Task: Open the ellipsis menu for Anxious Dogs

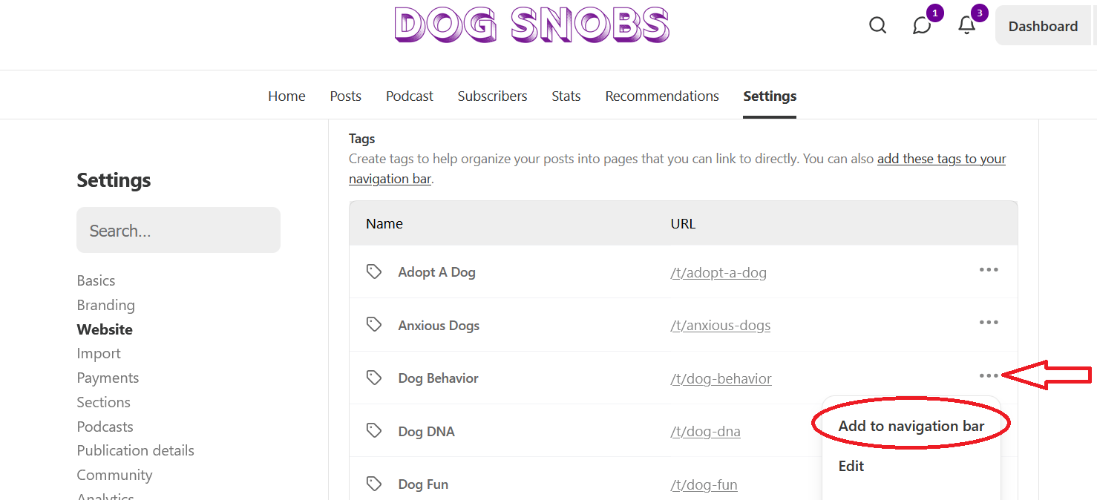Action: pos(989,322)
